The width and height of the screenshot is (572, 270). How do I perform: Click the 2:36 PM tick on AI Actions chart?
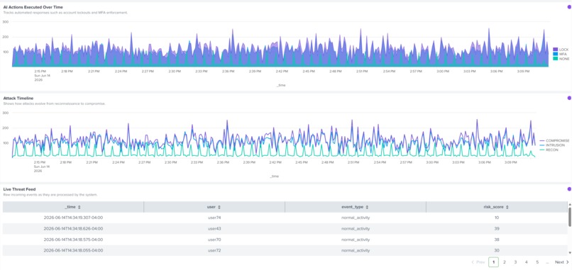pyautogui.click(x=228, y=72)
